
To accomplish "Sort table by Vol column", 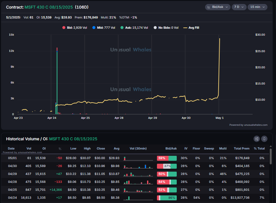I will click(x=29, y=149).
